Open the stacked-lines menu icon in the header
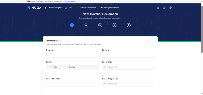The height and width of the screenshot is (95, 203). (x=158, y=8)
